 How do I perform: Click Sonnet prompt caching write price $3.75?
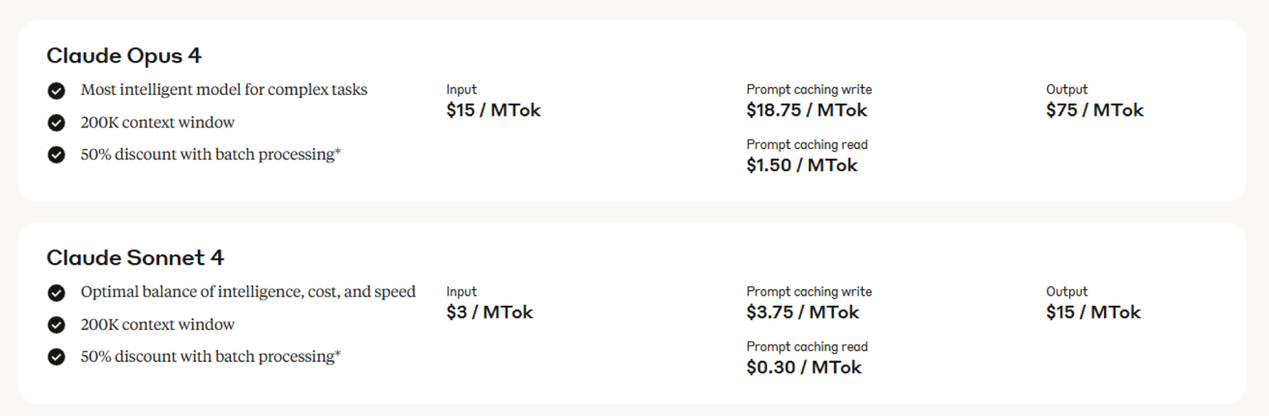803,312
